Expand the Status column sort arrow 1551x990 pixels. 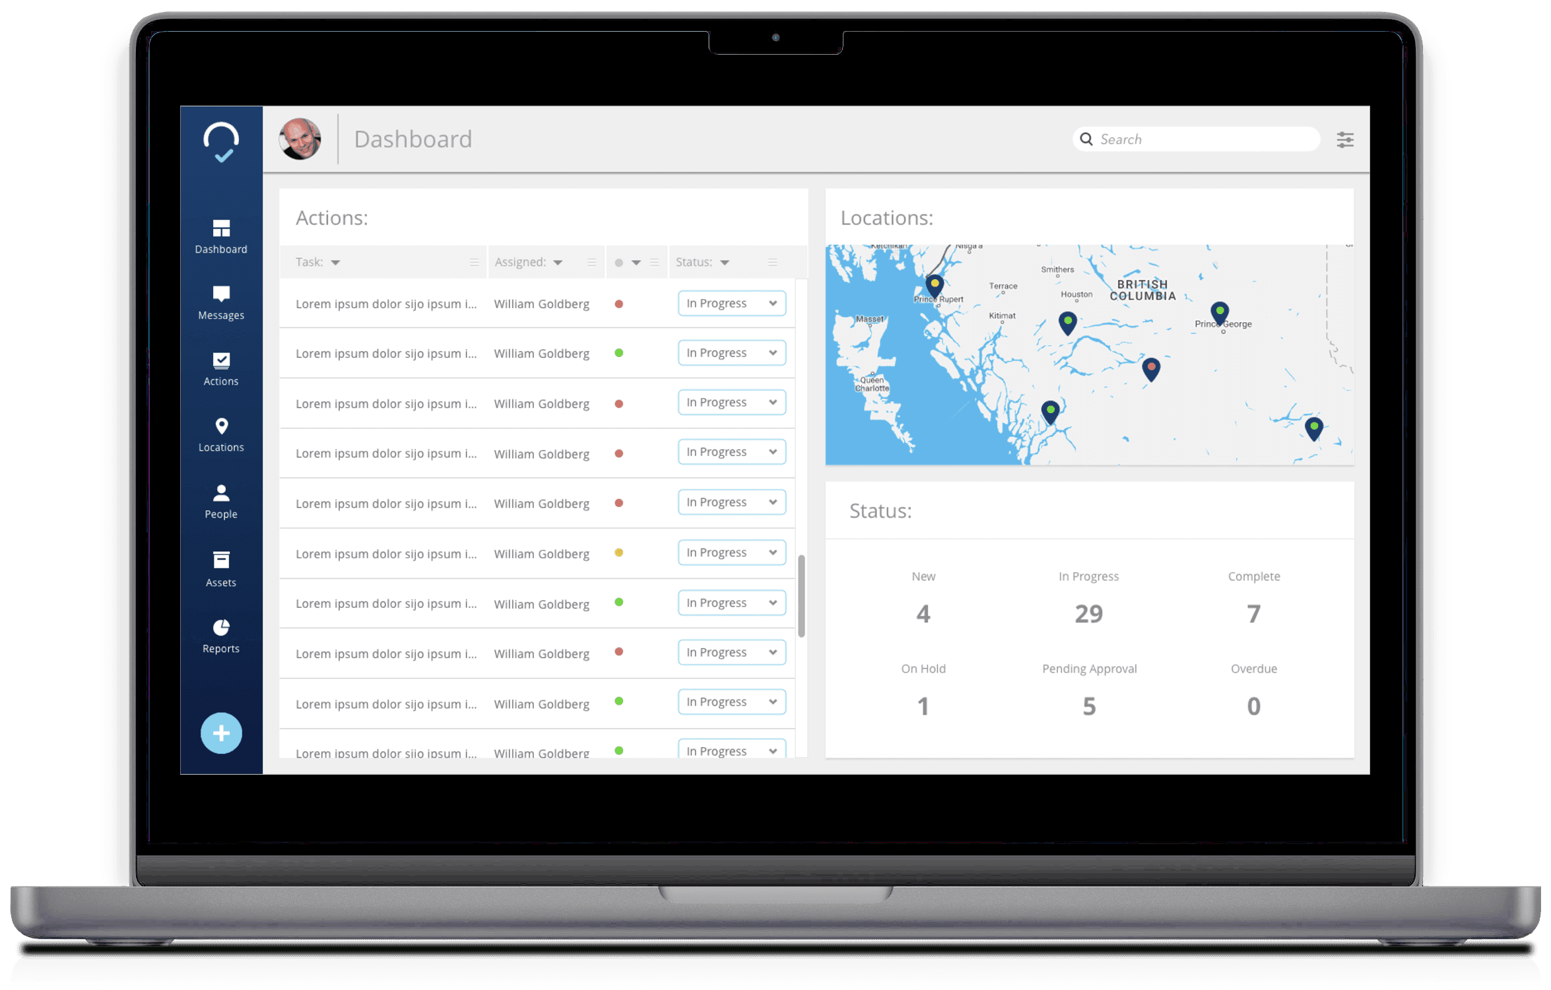point(725,263)
